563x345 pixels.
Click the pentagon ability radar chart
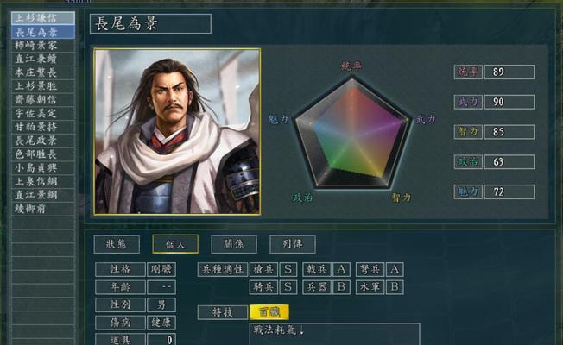coord(352,133)
